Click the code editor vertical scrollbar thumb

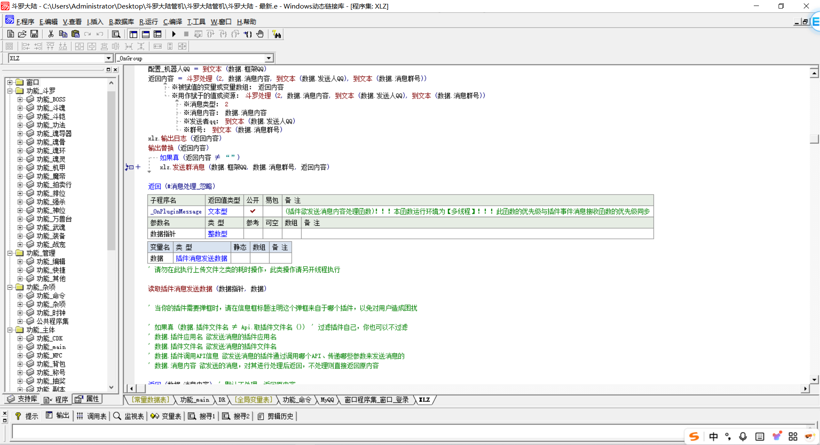(x=814, y=139)
